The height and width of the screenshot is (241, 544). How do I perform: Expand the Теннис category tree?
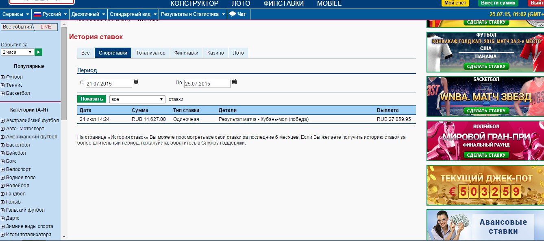coord(3,85)
